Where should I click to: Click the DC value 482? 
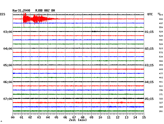coord(161,19)
